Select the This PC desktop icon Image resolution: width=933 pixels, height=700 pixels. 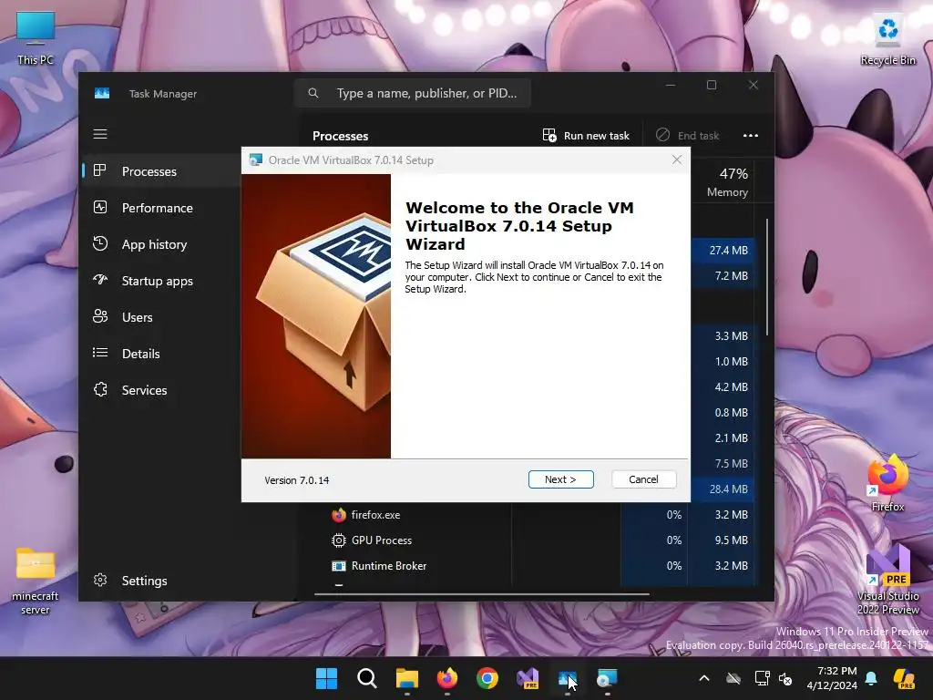(x=36, y=38)
